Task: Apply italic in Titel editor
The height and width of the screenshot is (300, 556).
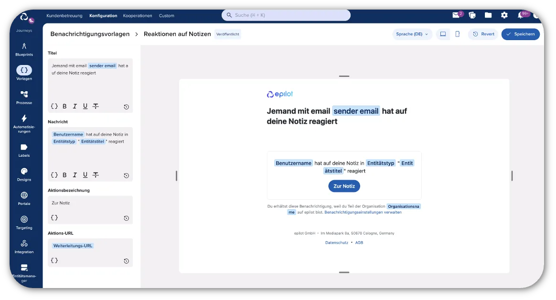Action: (x=75, y=106)
